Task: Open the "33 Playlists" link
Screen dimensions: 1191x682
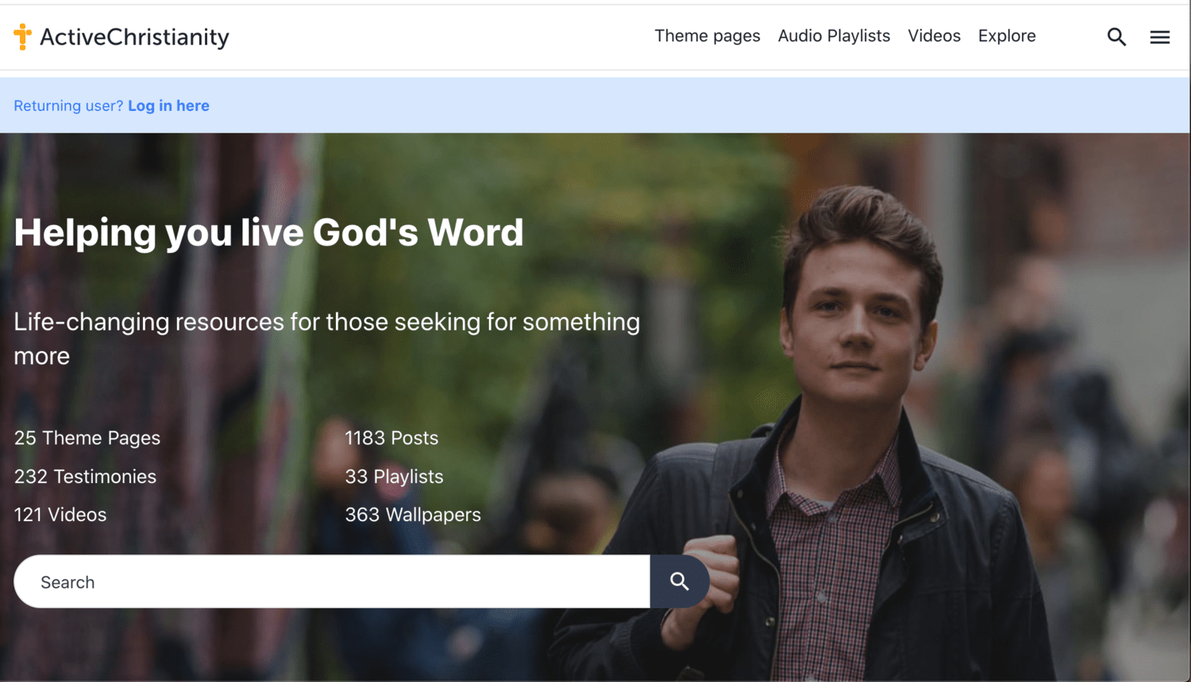Action: click(x=394, y=477)
